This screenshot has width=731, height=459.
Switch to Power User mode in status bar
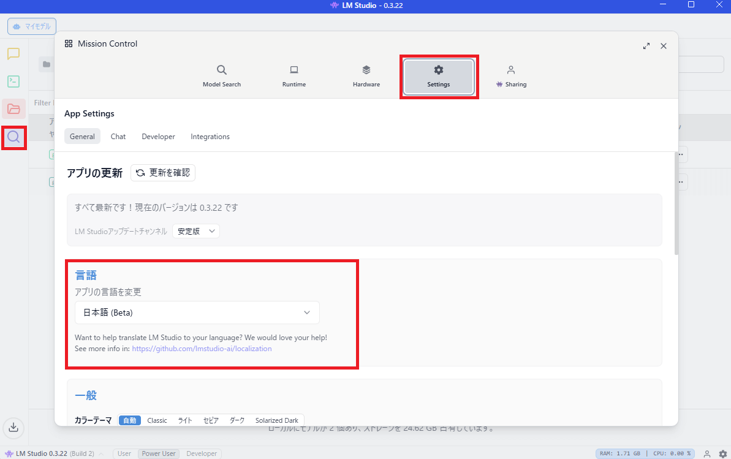(159, 453)
